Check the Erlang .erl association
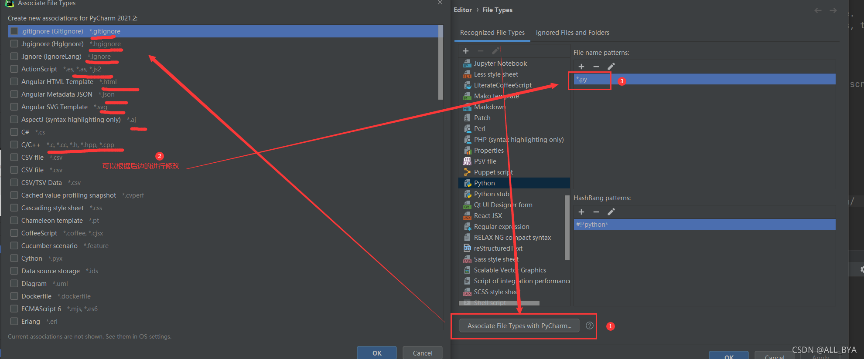864x359 pixels. (14, 322)
